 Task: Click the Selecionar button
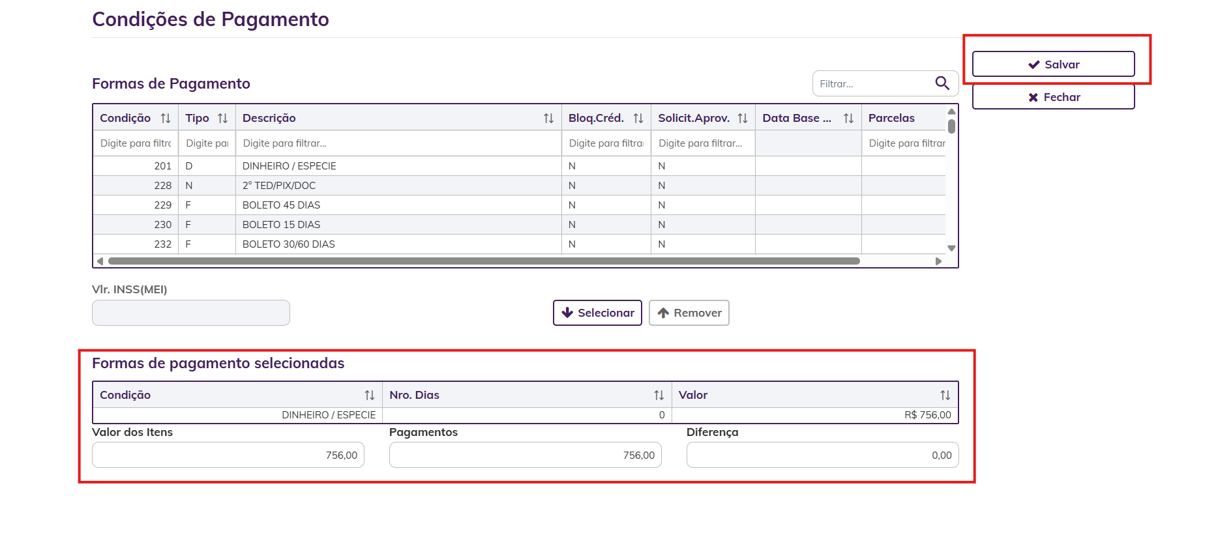click(597, 313)
